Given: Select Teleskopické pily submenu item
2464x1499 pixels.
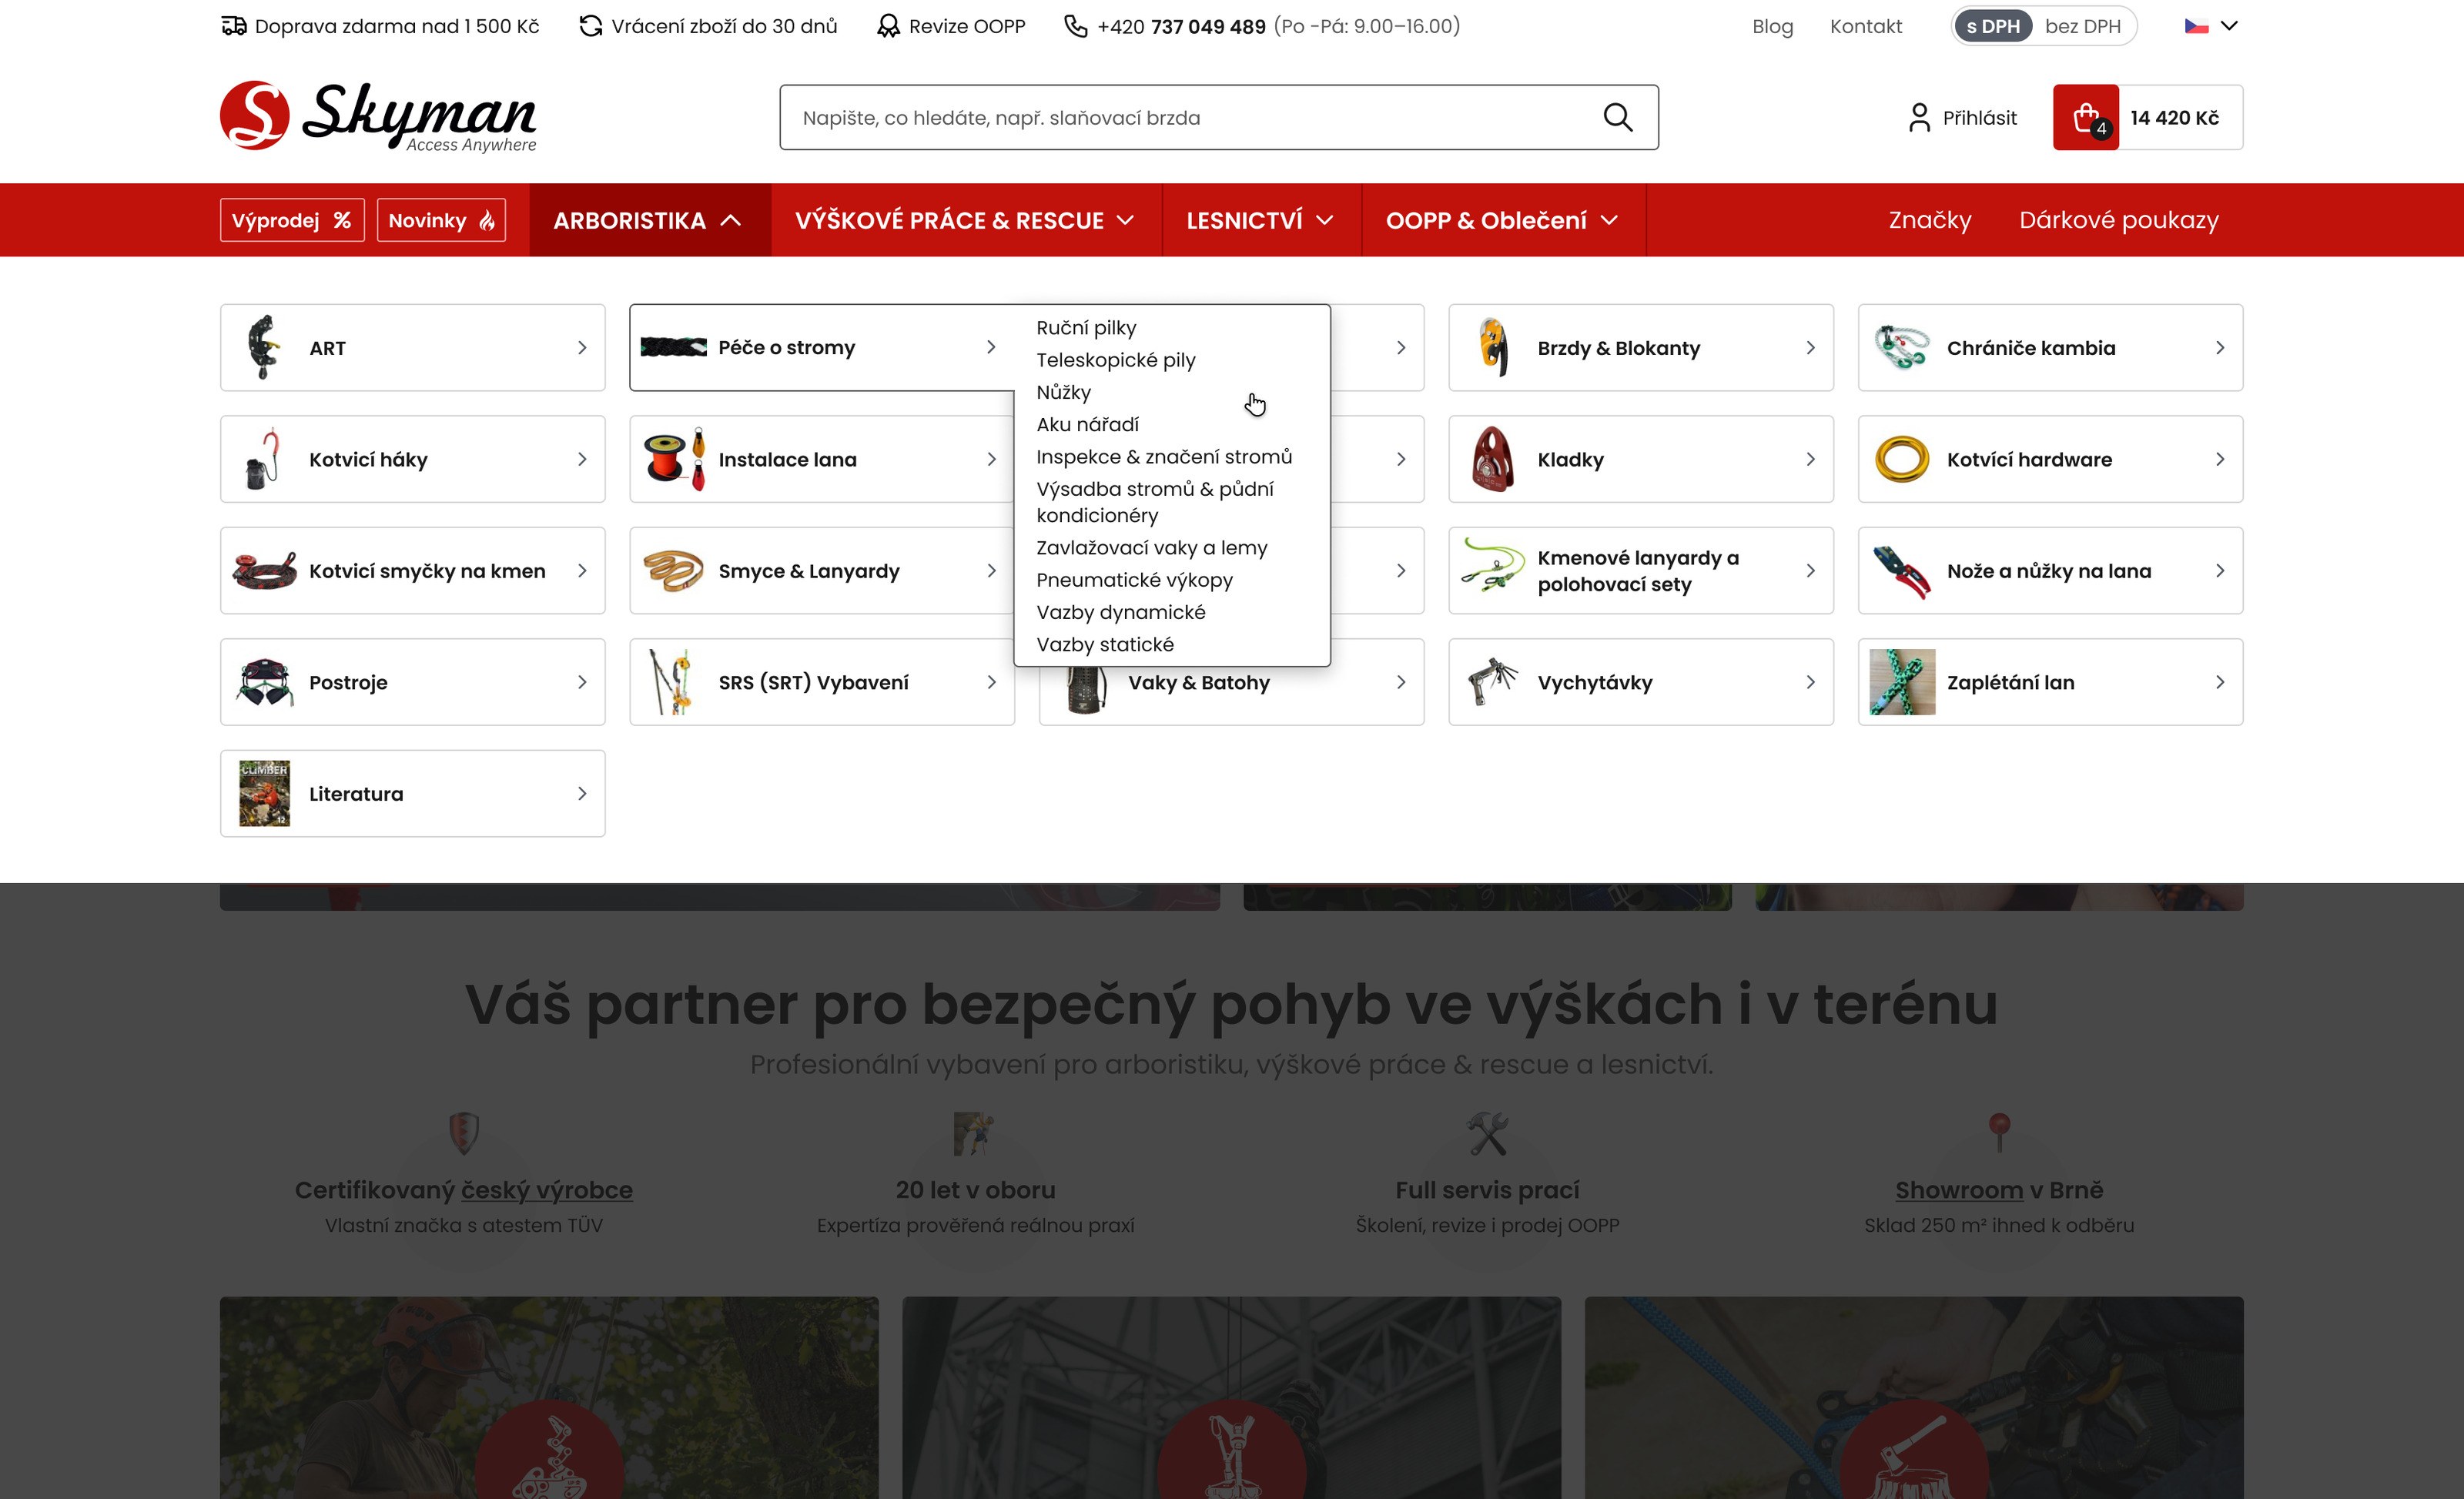Looking at the screenshot, I should (1115, 359).
